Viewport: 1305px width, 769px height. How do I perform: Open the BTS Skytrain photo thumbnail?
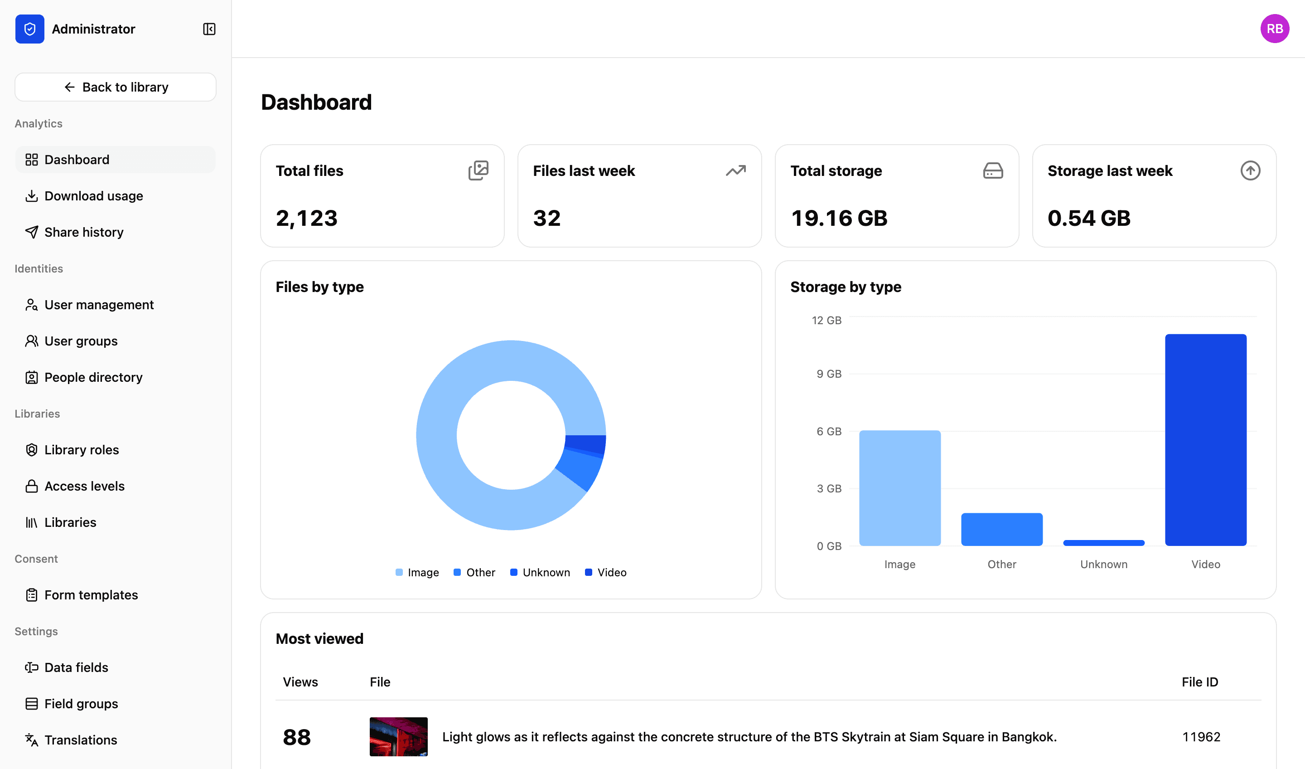[x=399, y=737]
